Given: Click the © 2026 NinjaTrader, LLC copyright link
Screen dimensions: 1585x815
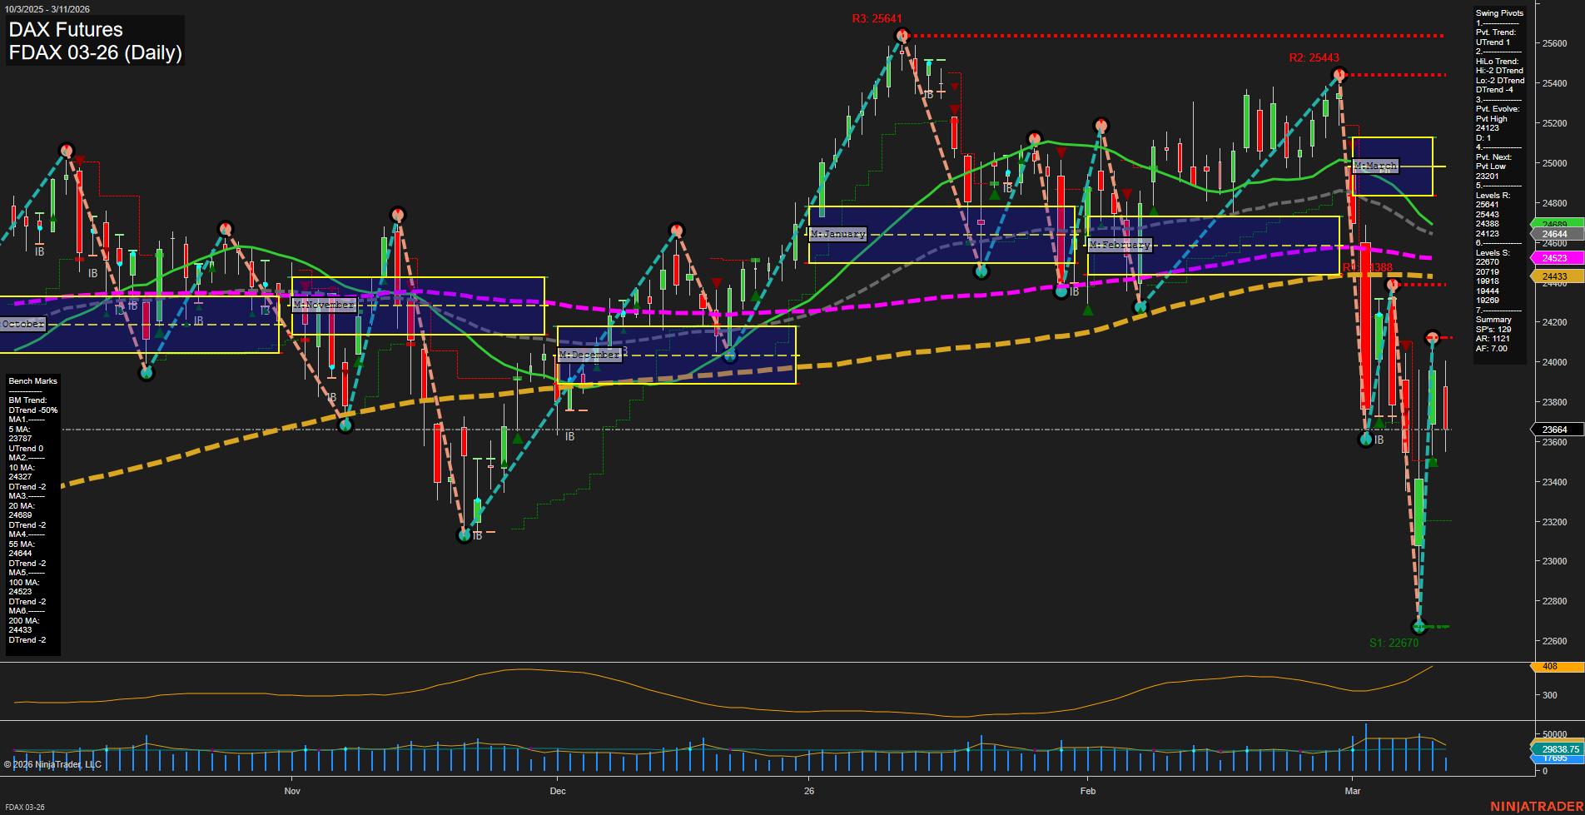Looking at the screenshot, I should pos(52,763).
